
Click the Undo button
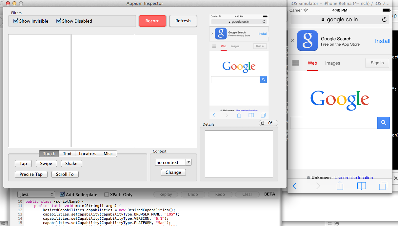[x=193, y=194]
